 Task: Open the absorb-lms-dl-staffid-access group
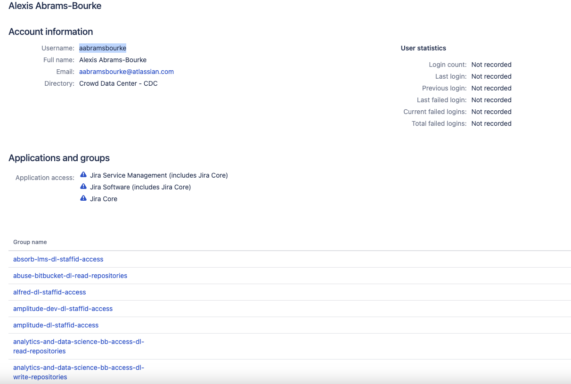[x=58, y=259]
